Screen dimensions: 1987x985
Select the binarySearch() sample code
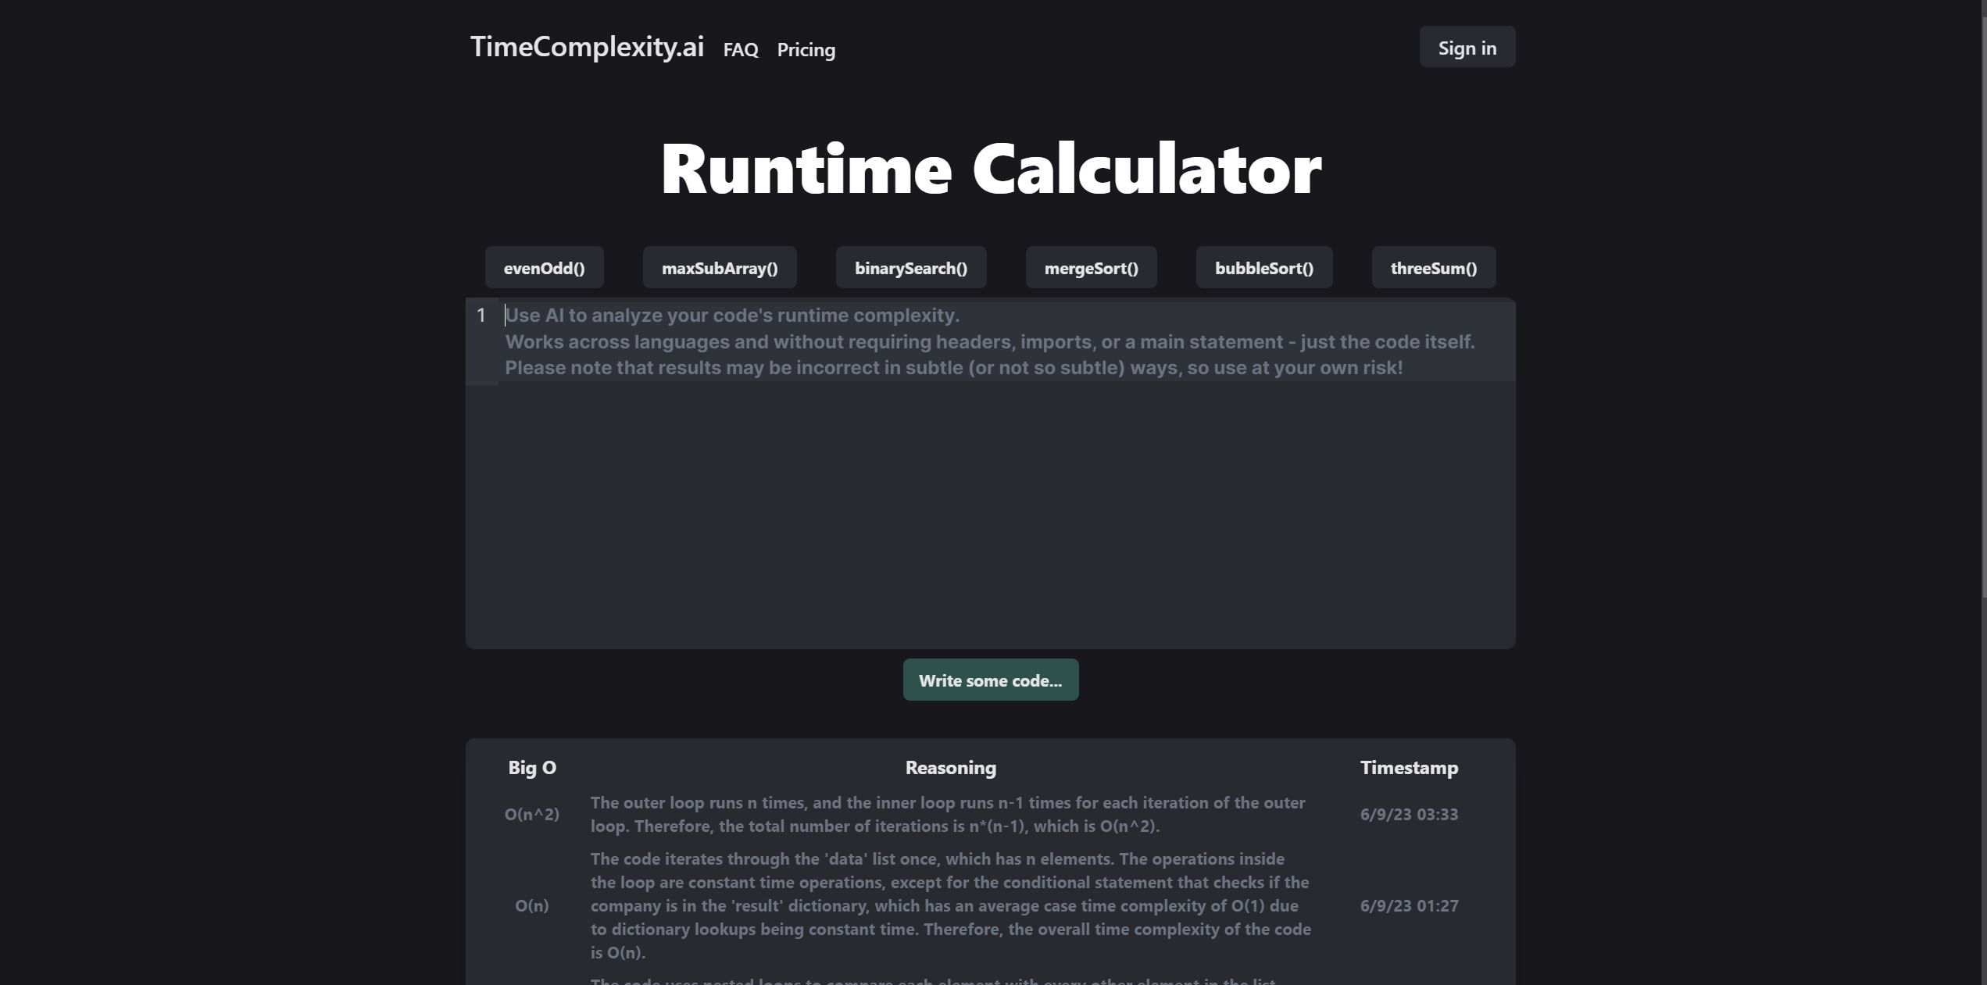click(x=910, y=267)
